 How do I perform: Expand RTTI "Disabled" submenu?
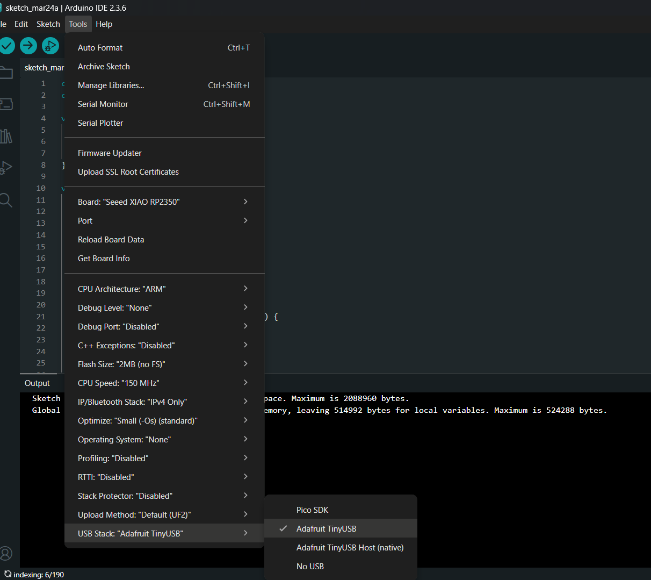(x=164, y=477)
